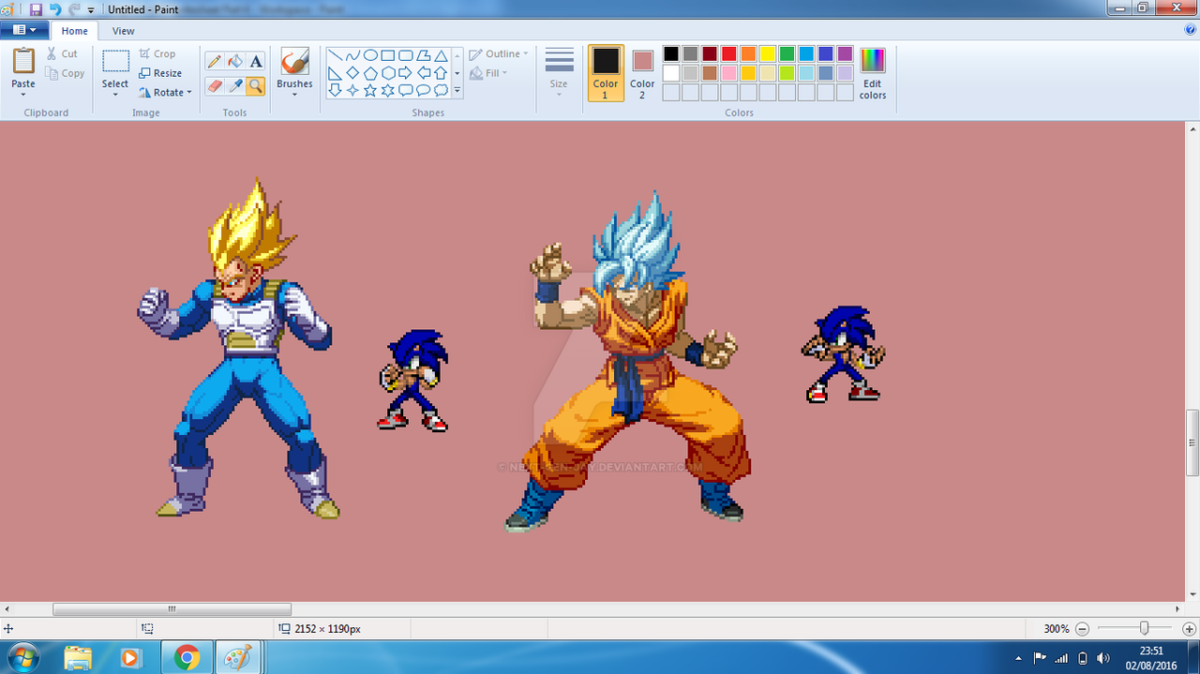Switch to the View tab

point(124,31)
